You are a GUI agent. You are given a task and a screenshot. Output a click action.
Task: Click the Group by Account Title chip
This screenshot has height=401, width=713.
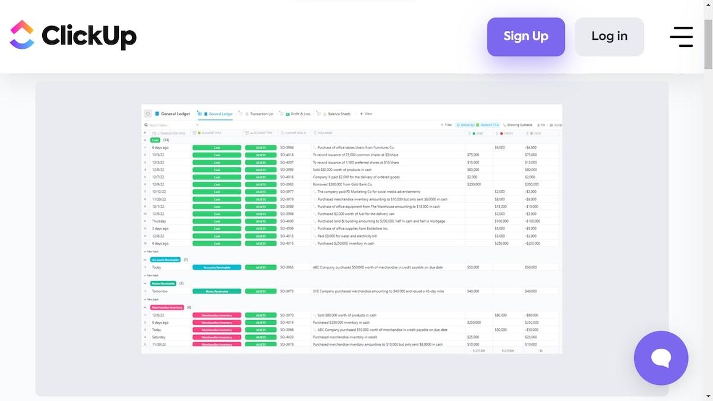[479, 125]
